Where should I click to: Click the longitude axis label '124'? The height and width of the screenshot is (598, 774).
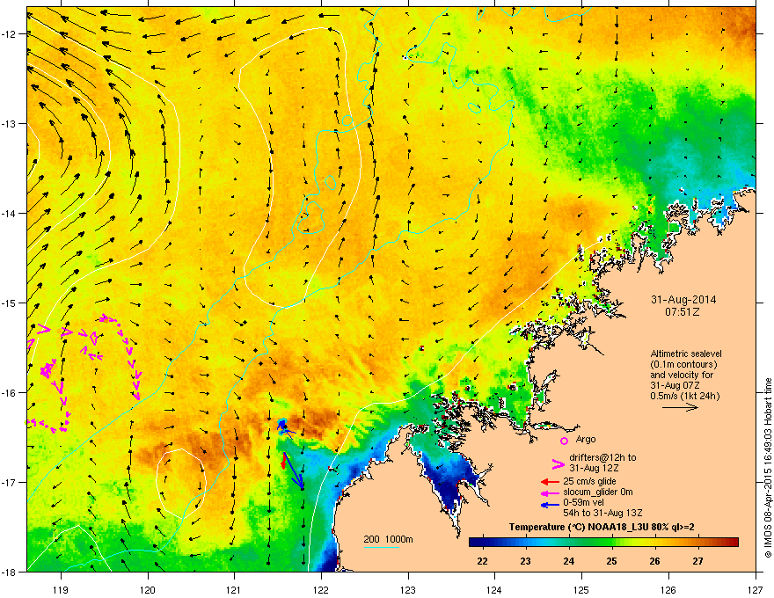(x=494, y=589)
